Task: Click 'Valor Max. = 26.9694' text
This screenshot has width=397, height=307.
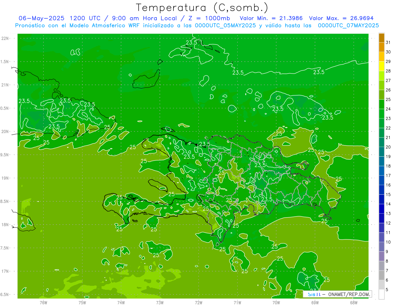Action: tap(341, 18)
